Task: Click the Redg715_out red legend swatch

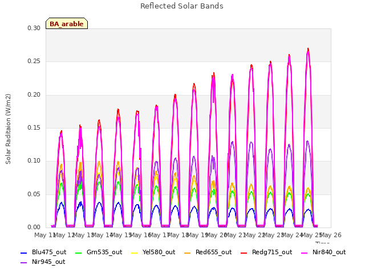Action: click(244, 253)
